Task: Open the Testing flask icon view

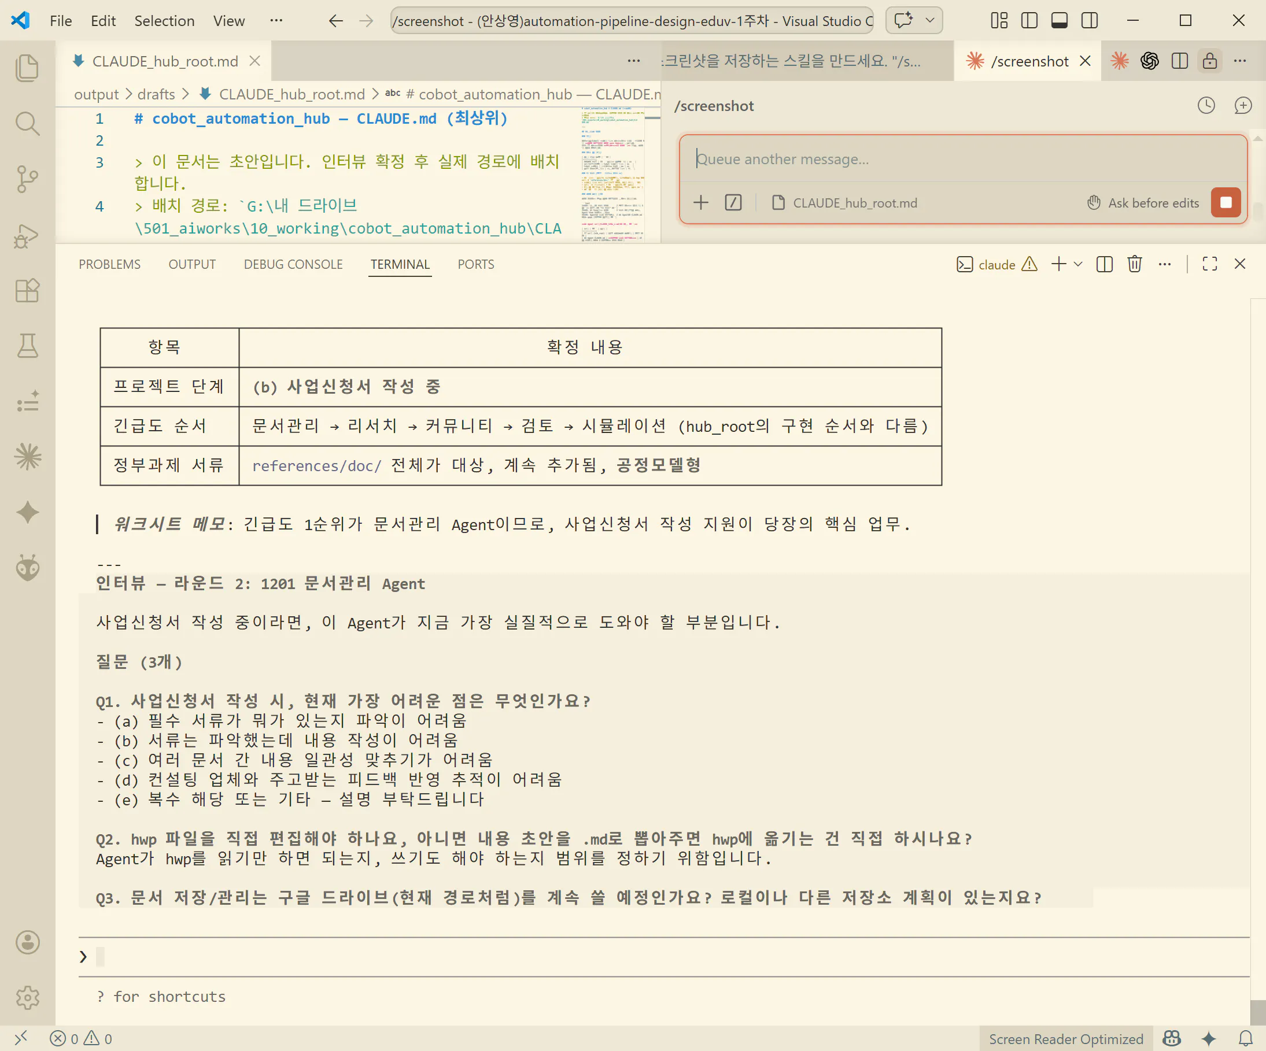Action: click(x=27, y=346)
